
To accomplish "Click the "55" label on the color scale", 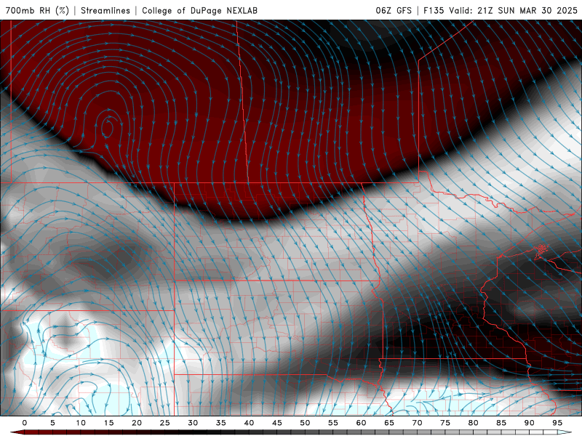I will click(333, 423).
